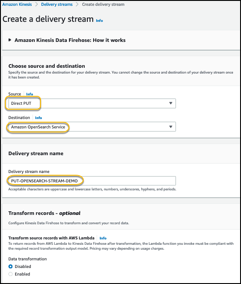The width and height of the screenshot is (241, 284).
Task: Click the Enabled radio button label
Action: coord(22,274)
